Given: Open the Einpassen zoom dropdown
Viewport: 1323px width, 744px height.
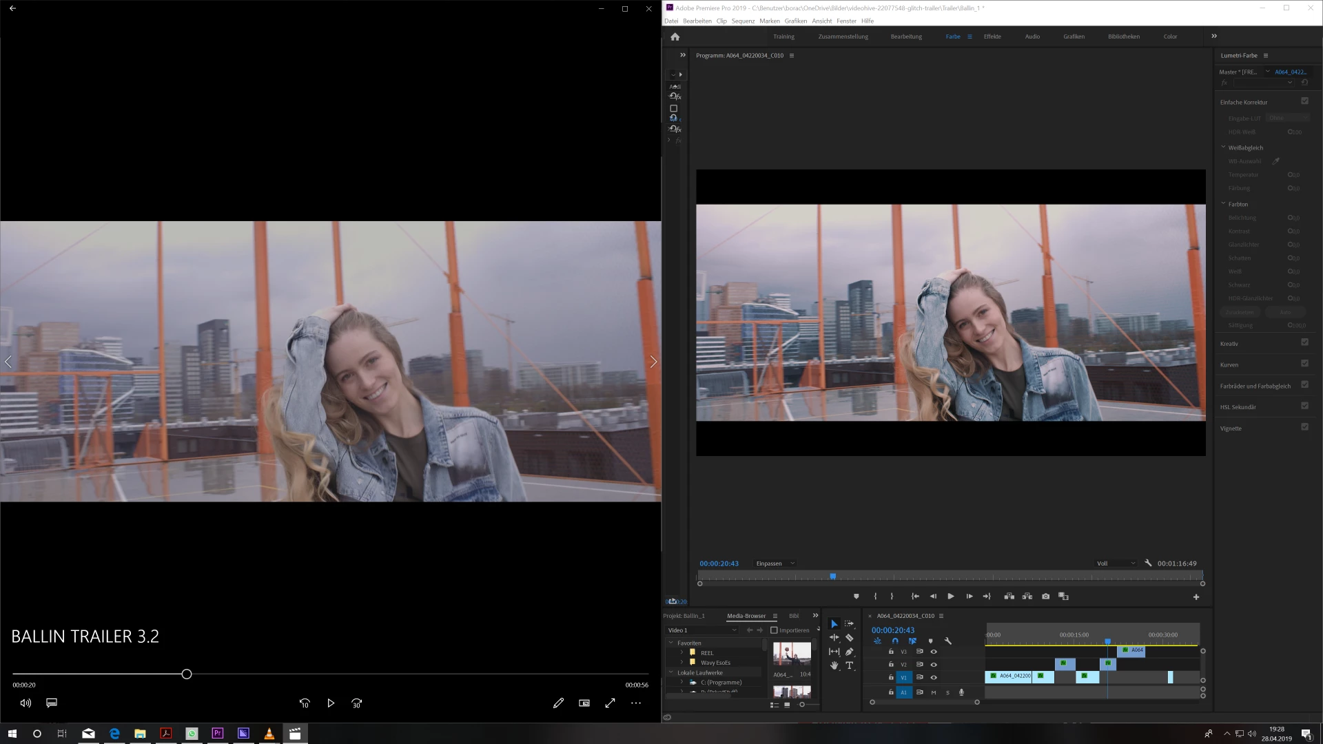Looking at the screenshot, I should tap(775, 564).
